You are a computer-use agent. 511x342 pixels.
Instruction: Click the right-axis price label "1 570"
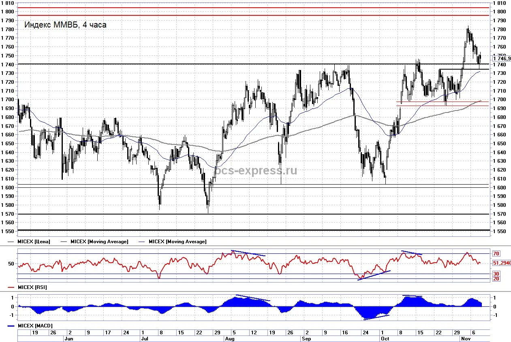coord(499,214)
